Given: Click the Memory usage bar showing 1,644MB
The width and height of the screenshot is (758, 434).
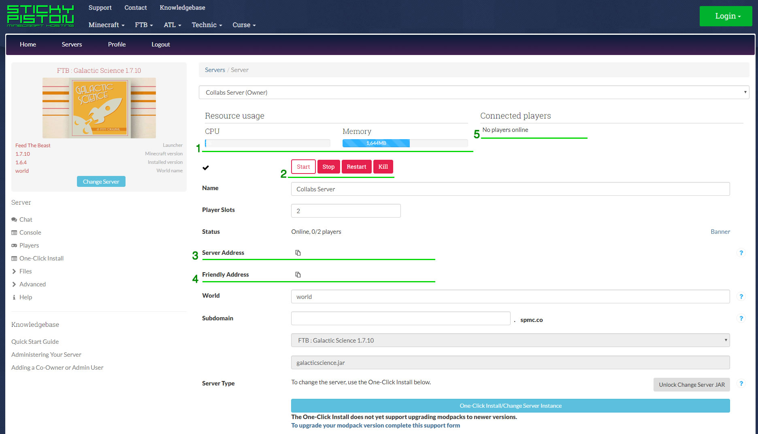Looking at the screenshot, I should pos(405,143).
